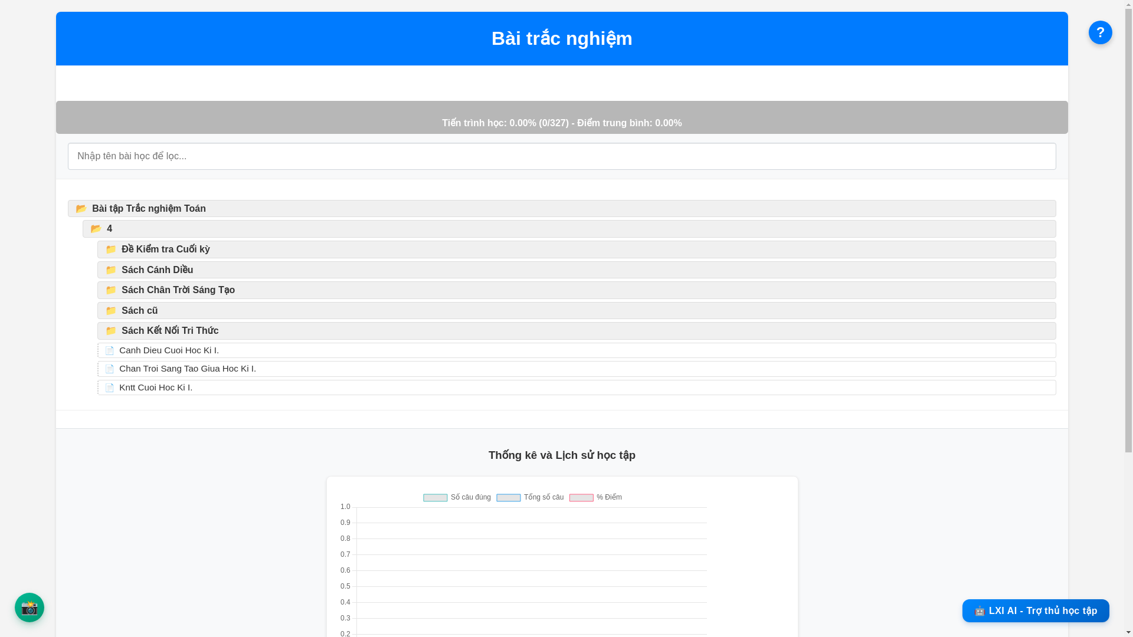Image resolution: width=1133 pixels, height=637 pixels.
Task: Click the folder icon beside Sách cũ
Action: pyautogui.click(x=111, y=311)
